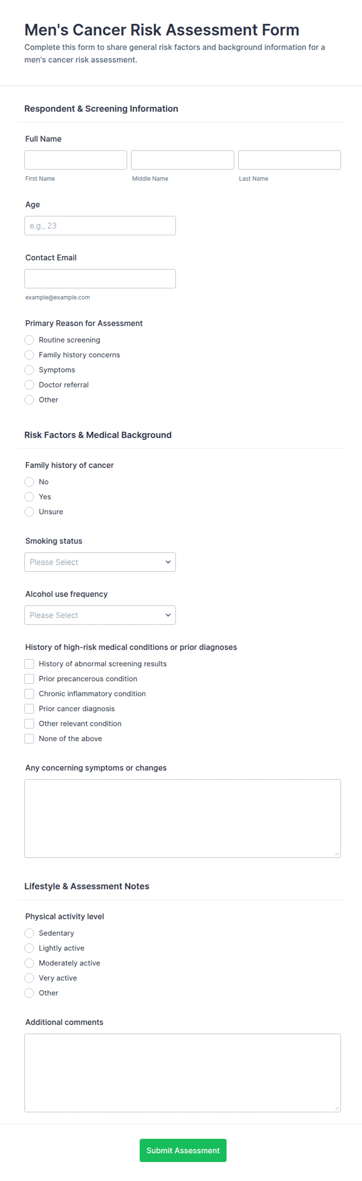
Task: Click the concerning symptoms text area
Action: [x=183, y=818]
